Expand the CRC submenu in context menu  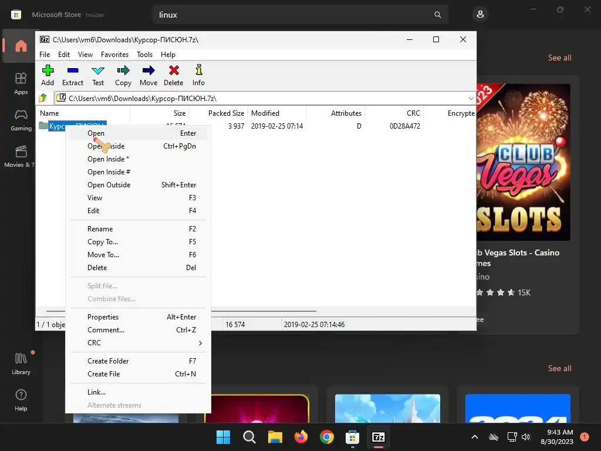coord(138,342)
